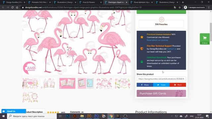
Task: View the flamingo frames thumbnail
Action: (x=30, y=83)
